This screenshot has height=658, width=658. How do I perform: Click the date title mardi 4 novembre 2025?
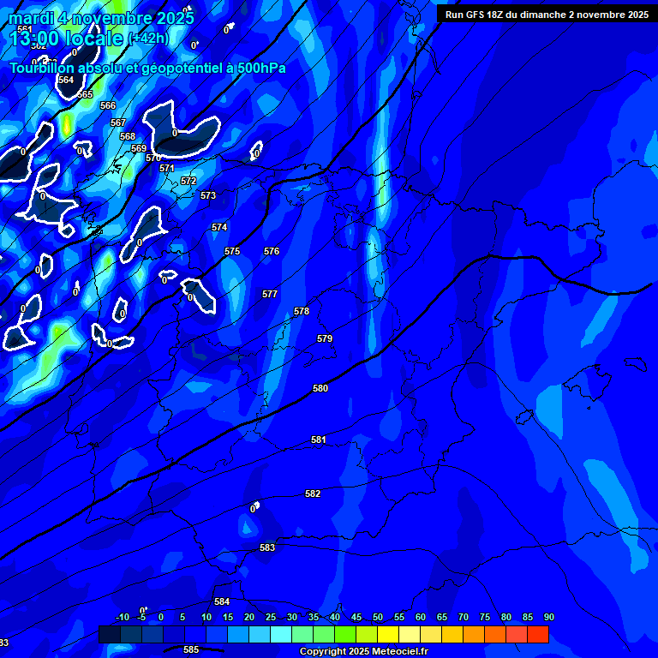coord(101,18)
